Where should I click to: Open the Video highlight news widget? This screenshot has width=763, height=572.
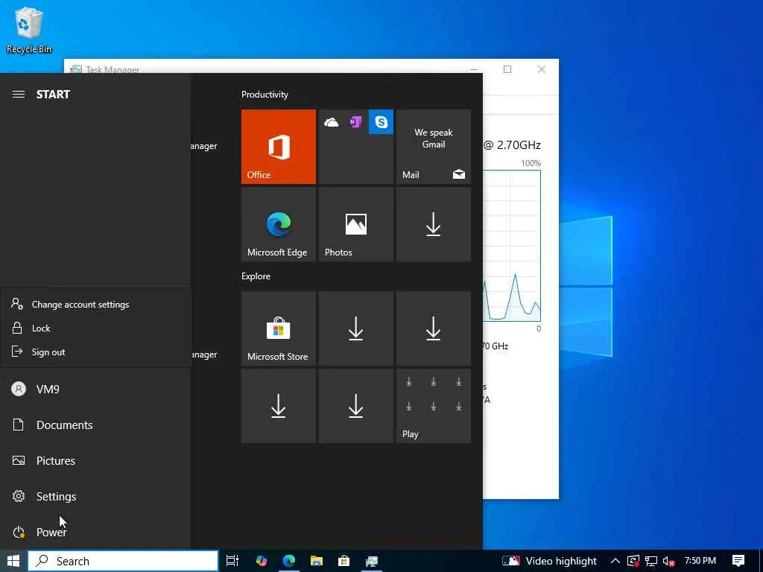pos(549,561)
